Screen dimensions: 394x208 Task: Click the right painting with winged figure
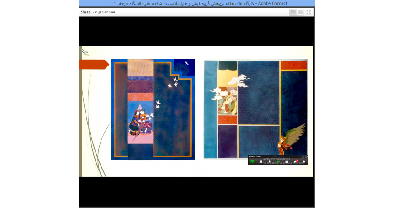256,109
